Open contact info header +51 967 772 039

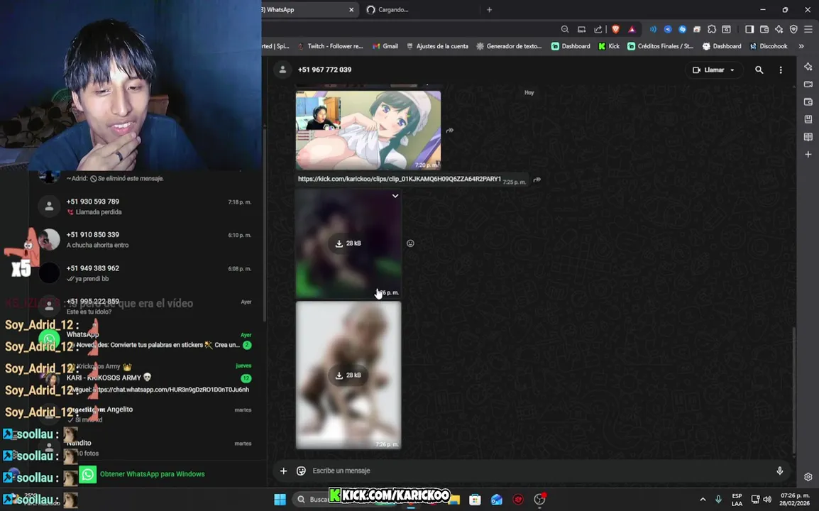point(324,70)
